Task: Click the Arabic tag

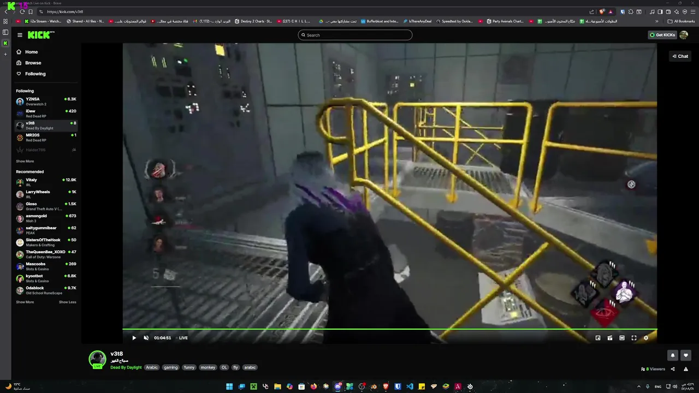Action: tap(152, 367)
